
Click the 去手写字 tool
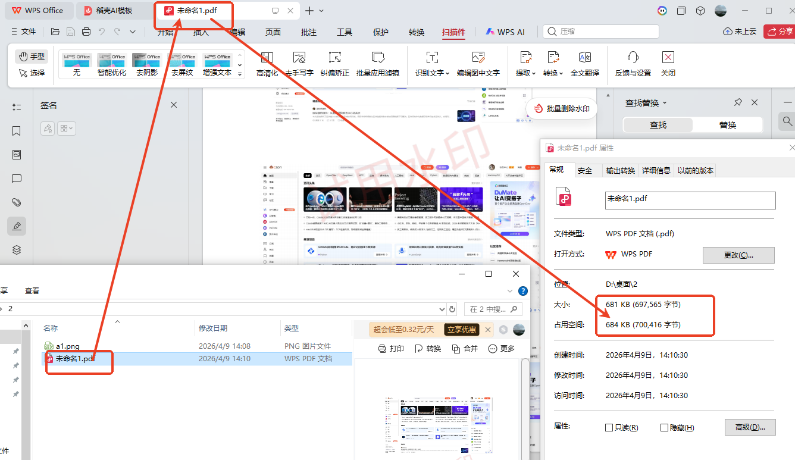(299, 64)
